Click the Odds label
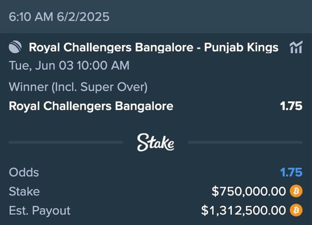The image size is (312, 225). pos(24,172)
